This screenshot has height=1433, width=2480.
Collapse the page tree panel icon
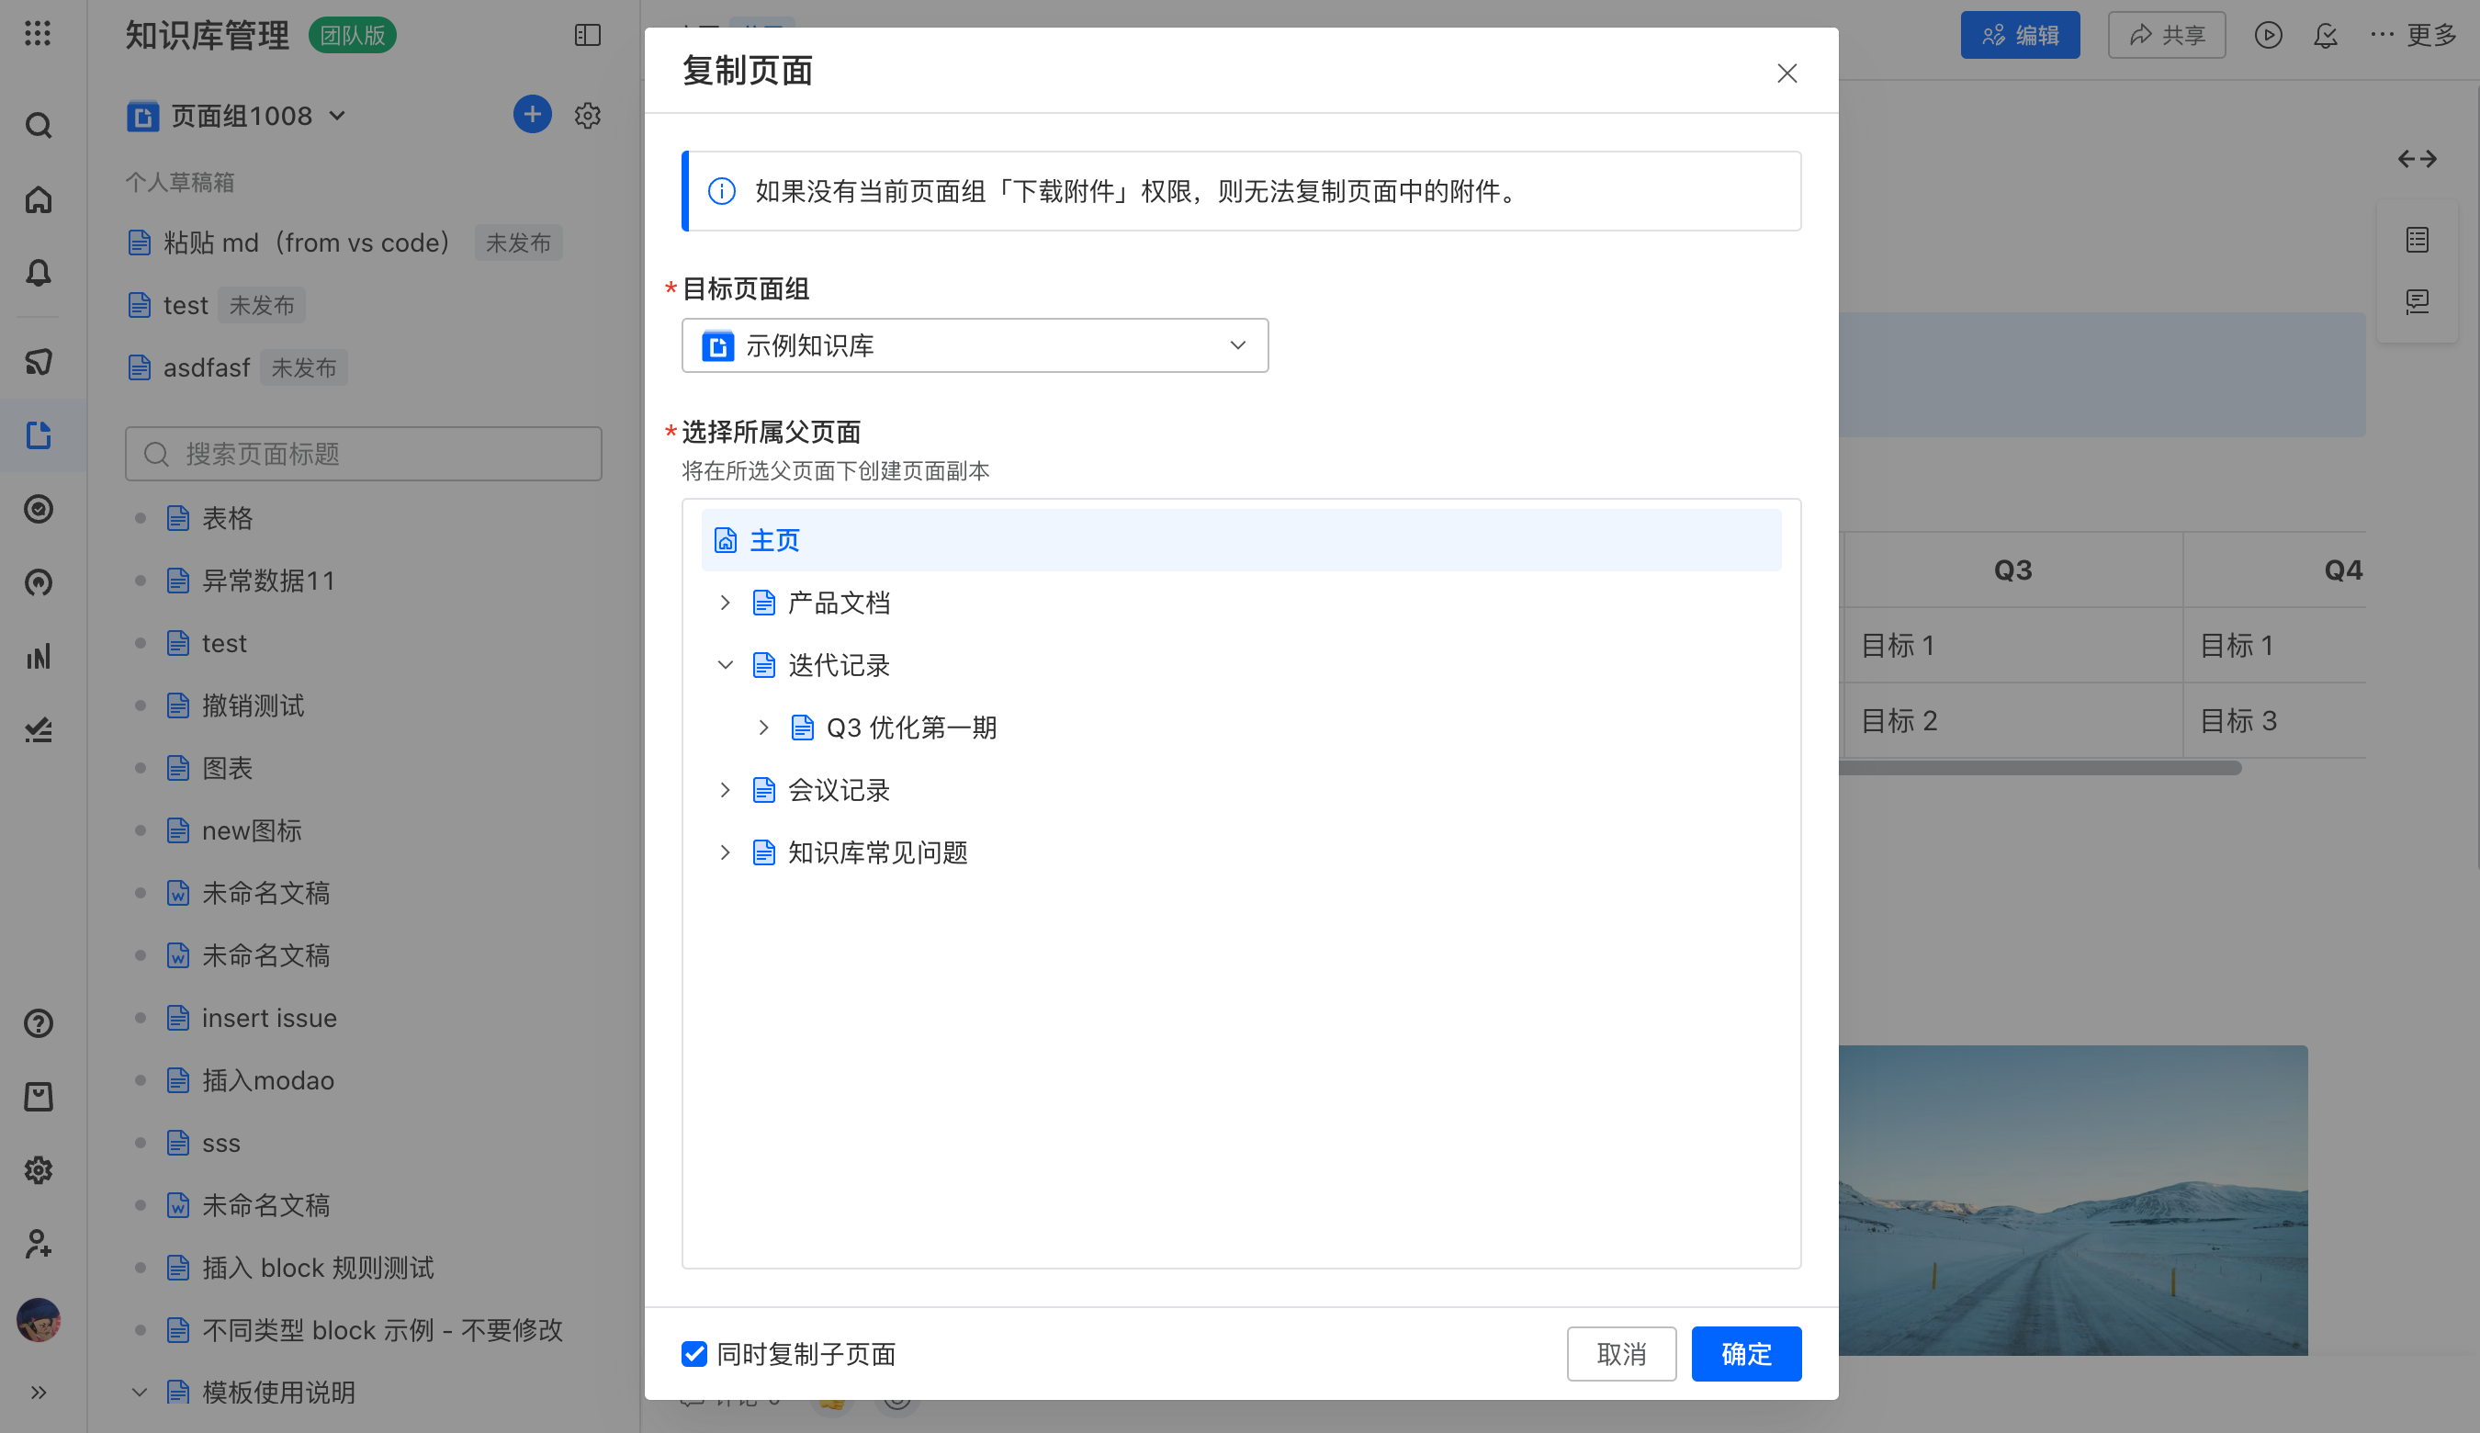(588, 36)
